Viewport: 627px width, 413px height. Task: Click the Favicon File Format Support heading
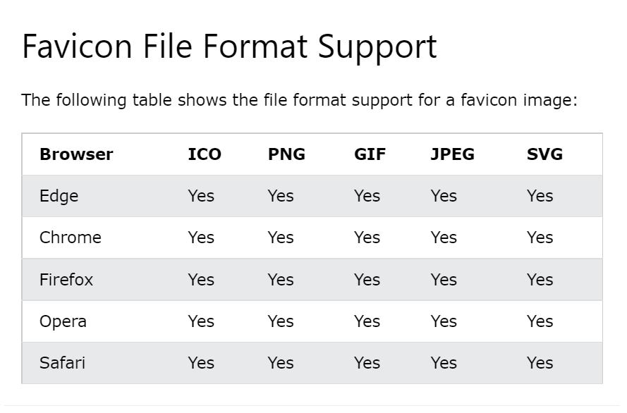tap(229, 47)
